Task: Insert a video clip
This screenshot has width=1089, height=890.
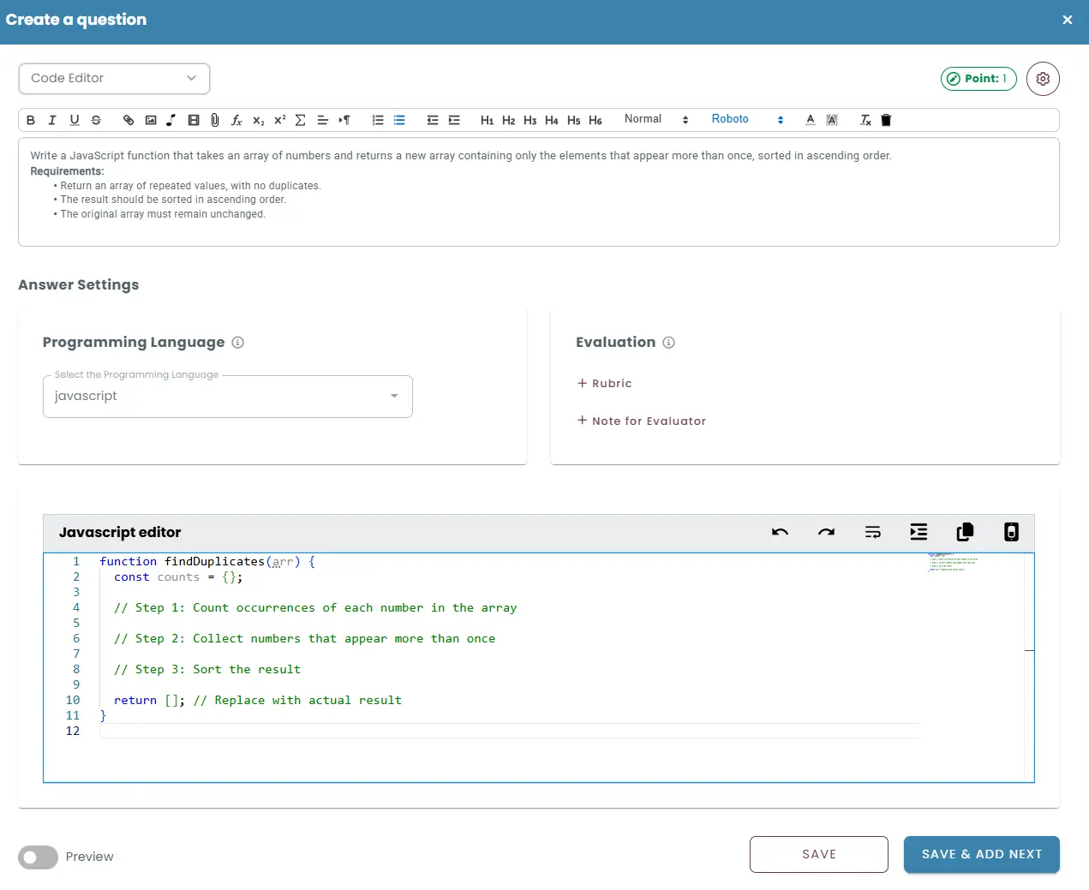Action: point(194,120)
